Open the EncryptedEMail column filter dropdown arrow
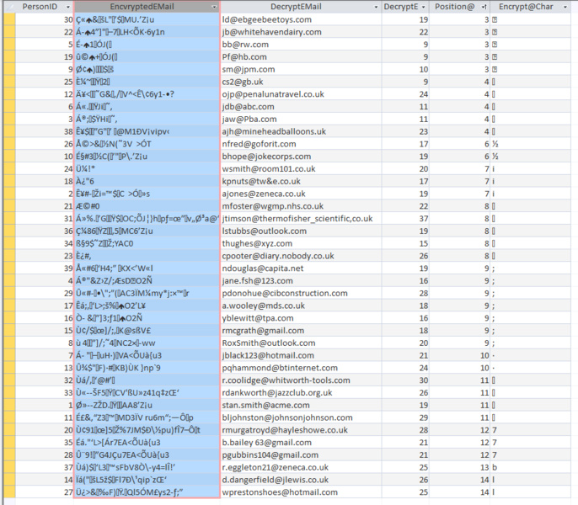 pyautogui.click(x=214, y=7)
